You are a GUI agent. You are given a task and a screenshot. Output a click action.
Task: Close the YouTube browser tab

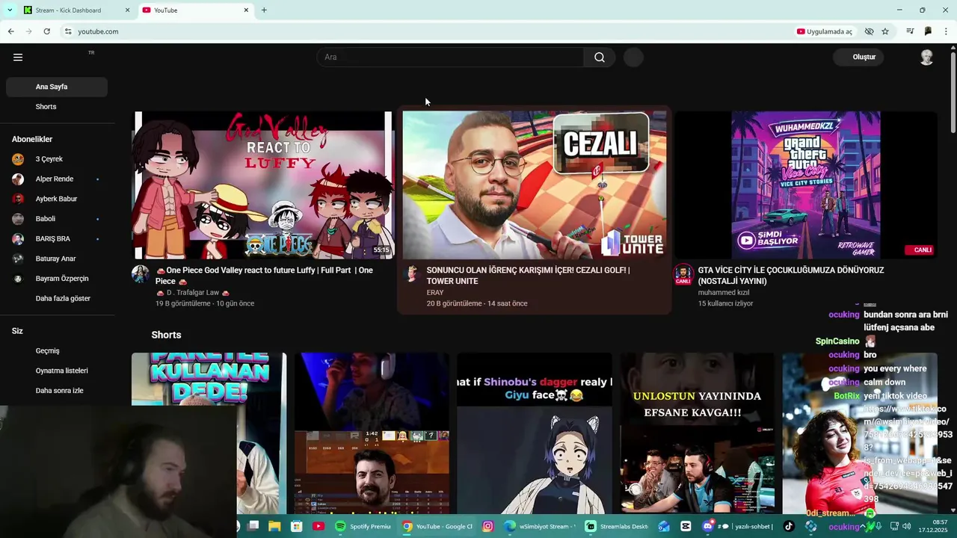point(246,10)
